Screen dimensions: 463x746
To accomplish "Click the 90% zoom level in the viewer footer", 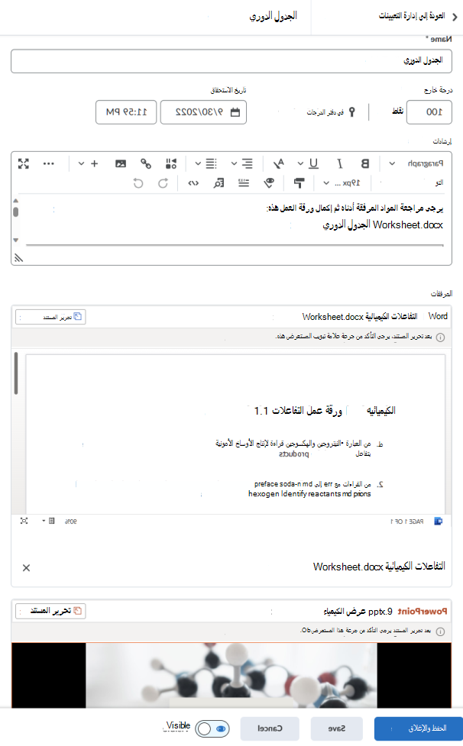I will click(70, 522).
